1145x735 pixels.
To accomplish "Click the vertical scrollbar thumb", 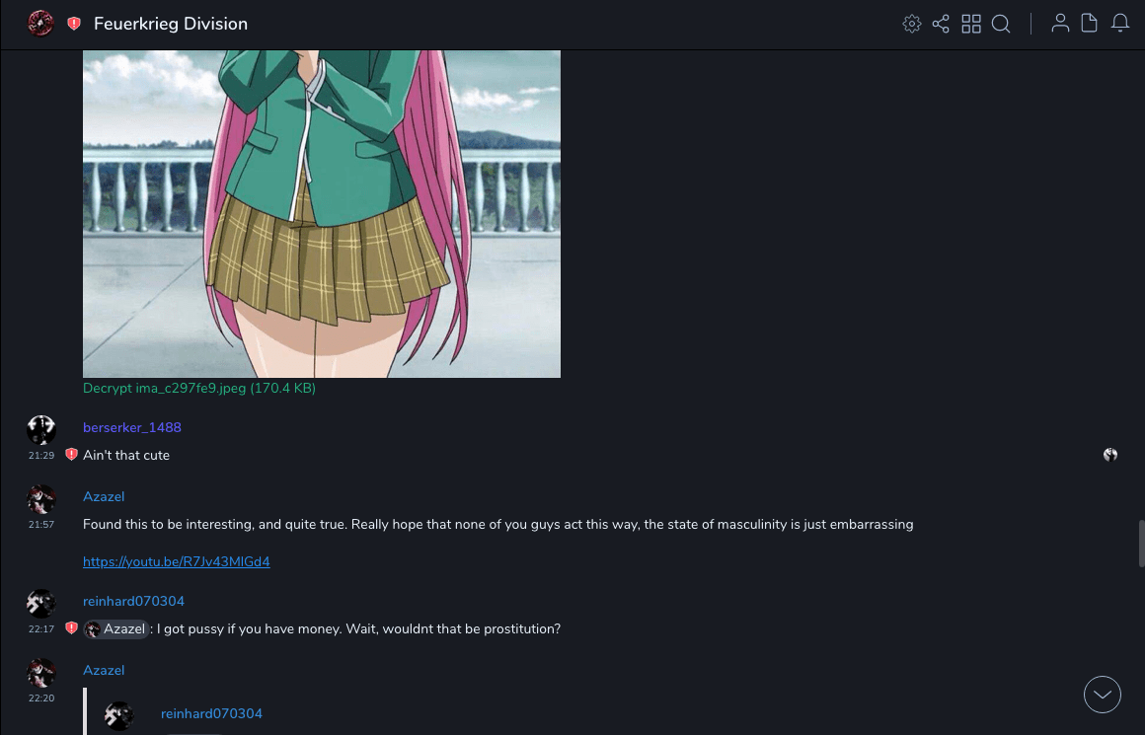I will point(1141,544).
